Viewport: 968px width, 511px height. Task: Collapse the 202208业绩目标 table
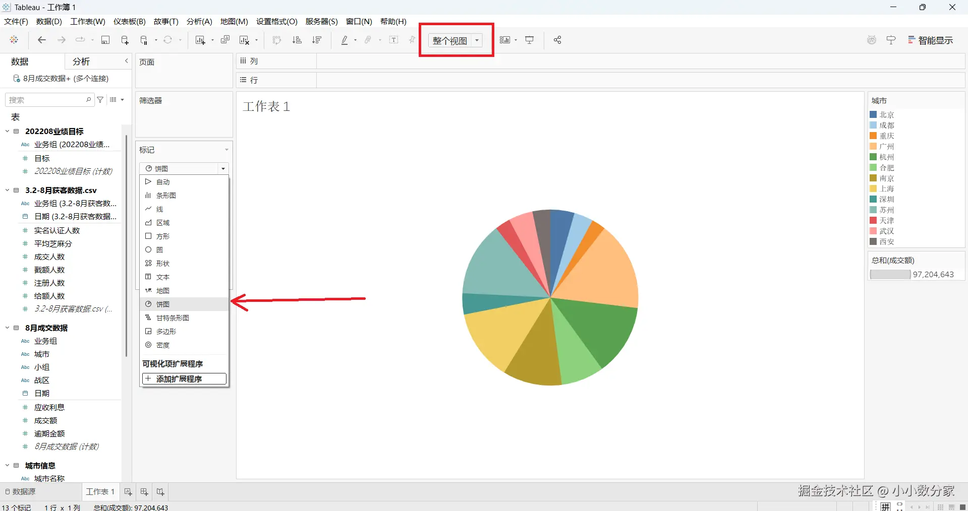[8, 131]
